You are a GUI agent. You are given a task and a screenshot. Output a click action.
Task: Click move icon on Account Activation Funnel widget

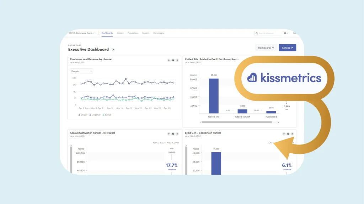169,134
